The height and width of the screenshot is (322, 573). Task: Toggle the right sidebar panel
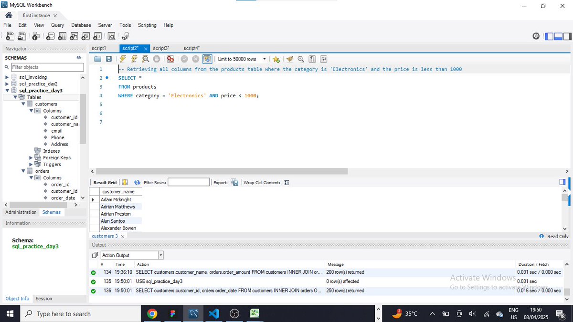pos(567,36)
